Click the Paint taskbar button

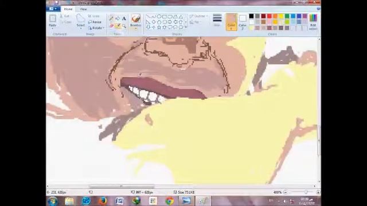click(x=202, y=201)
